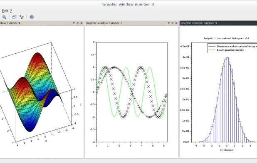257x164 pixels.
Task: Activate the window number 0 panel title
Action: pos(10,23)
